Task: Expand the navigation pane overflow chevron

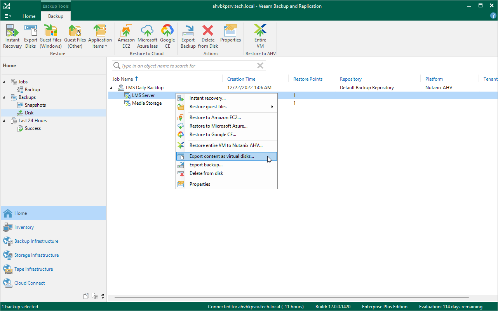Action: pos(103,296)
